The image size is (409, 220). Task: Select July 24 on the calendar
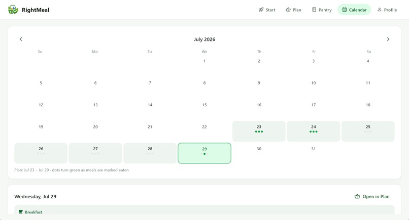tap(314, 131)
